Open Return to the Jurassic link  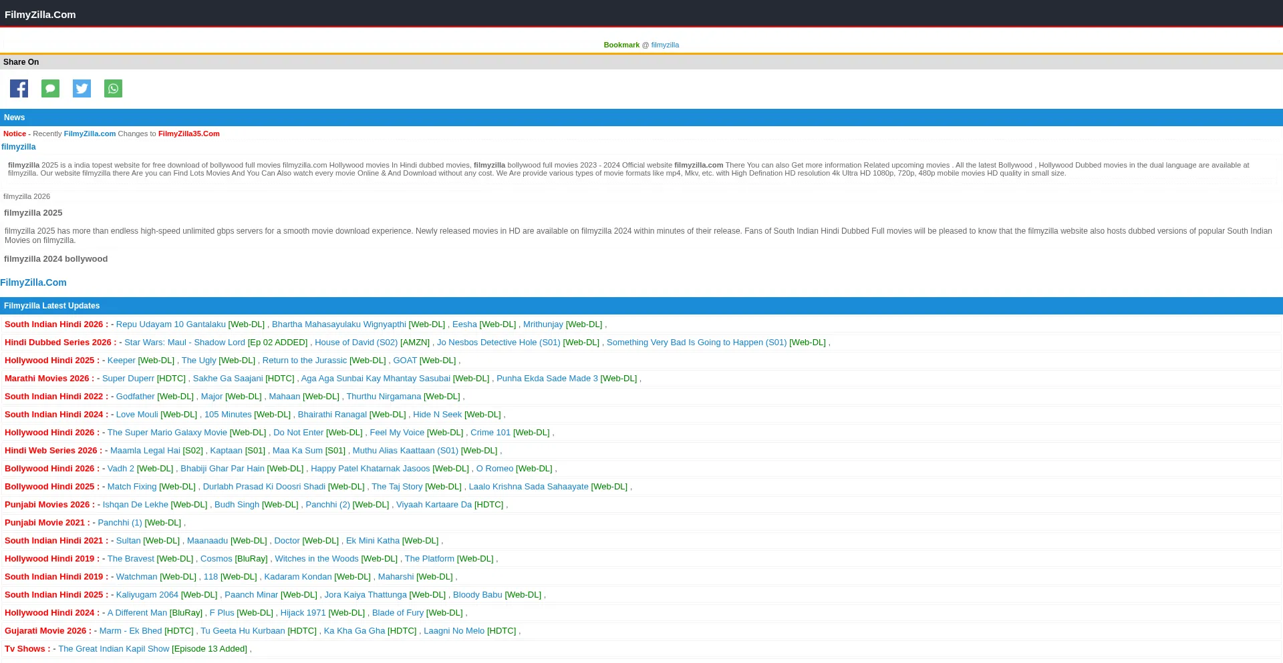coord(305,361)
